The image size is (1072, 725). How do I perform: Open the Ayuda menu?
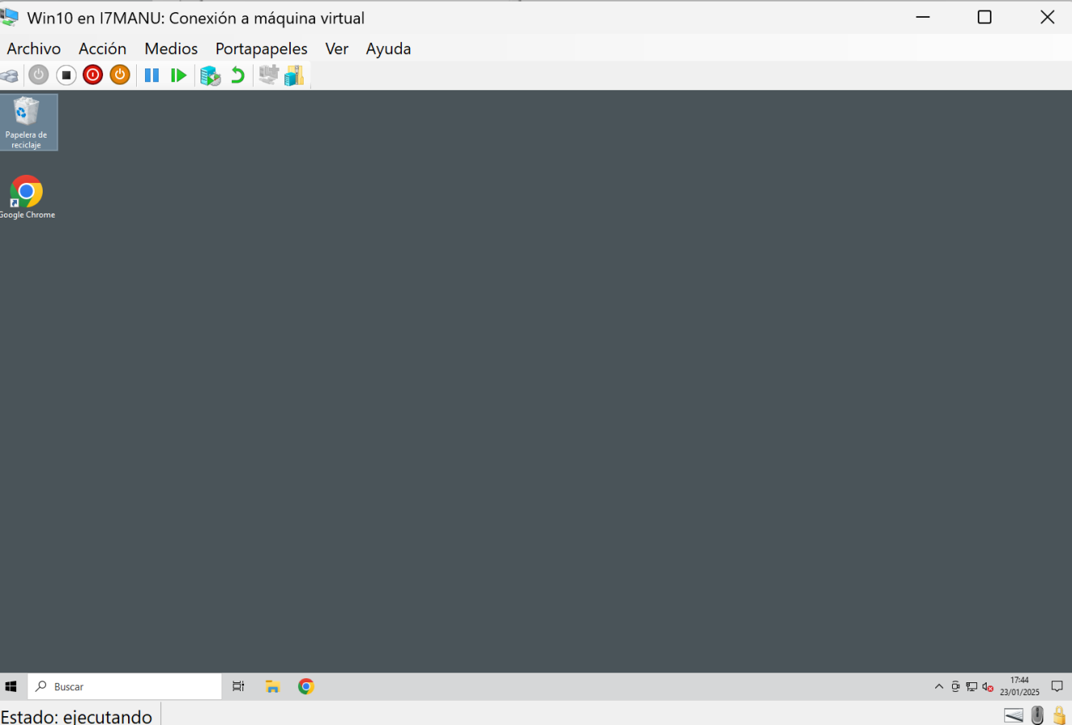click(x=388, y=49)
